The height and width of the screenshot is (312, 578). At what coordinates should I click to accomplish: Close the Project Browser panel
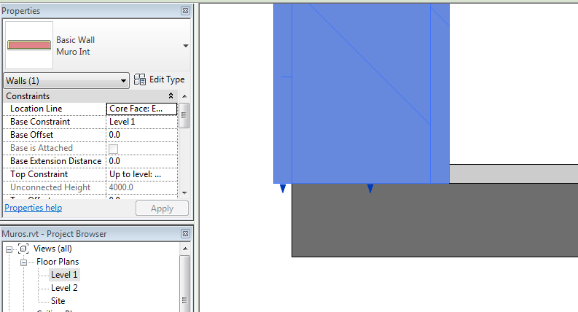click(185, 233)
